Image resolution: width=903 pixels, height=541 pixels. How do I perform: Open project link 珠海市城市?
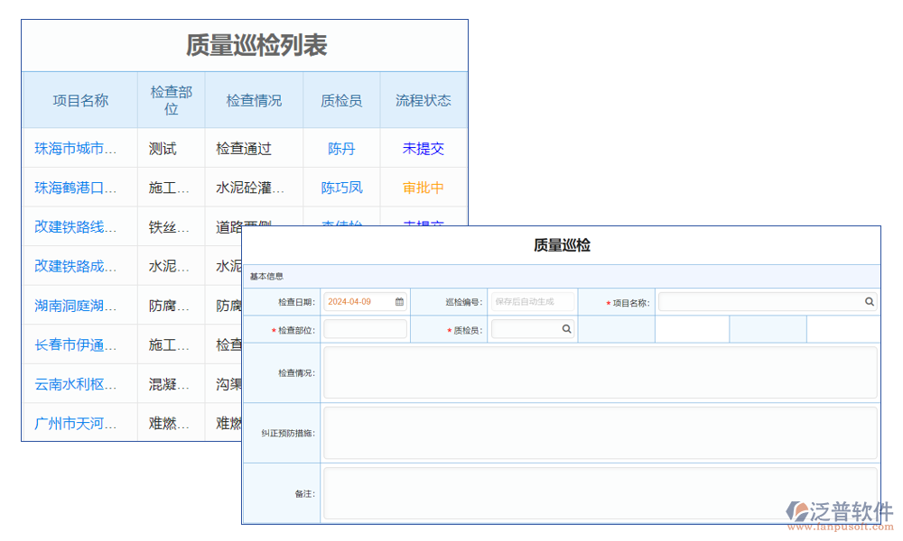pyautogui.click(x=76, y=148)
